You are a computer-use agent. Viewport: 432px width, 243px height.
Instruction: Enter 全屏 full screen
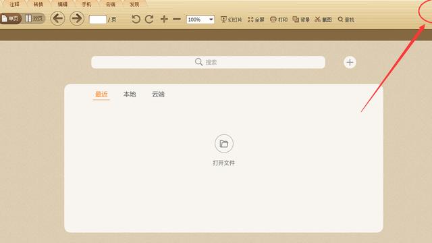point(256,20)
